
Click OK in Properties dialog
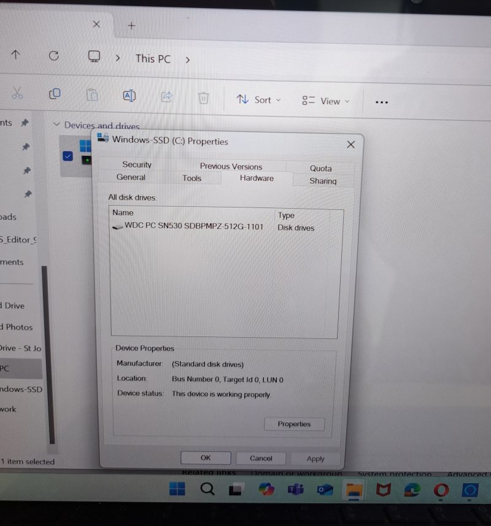[x=206, y=458]
